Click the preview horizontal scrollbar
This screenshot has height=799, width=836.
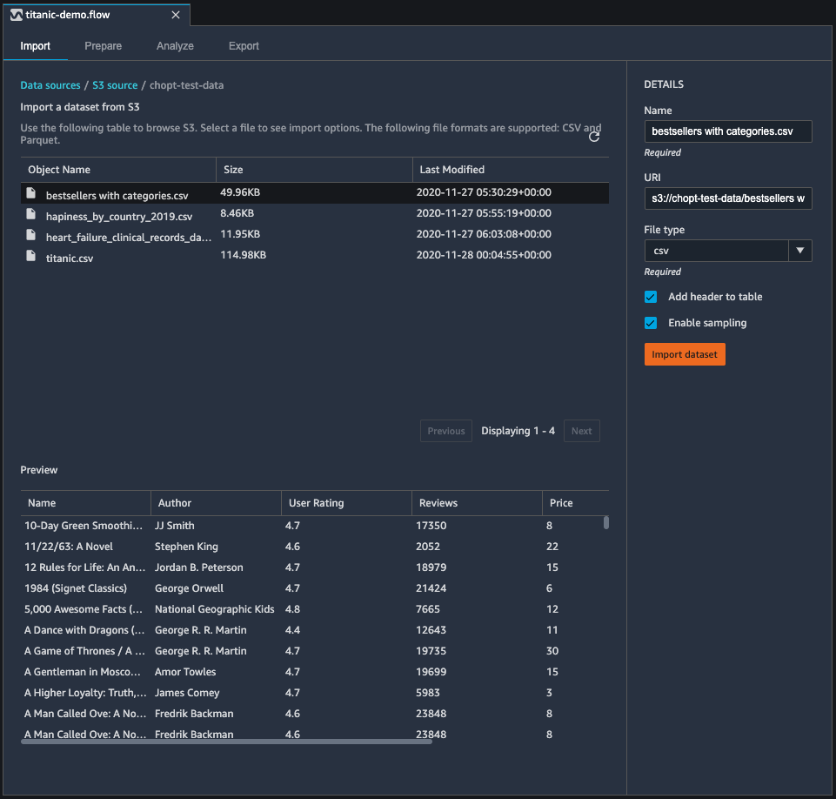tap(226, 742)
